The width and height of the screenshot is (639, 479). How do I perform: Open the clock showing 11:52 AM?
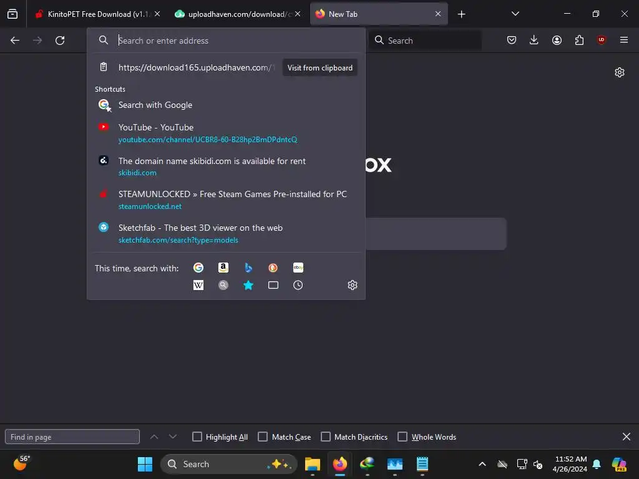(570, 464)
